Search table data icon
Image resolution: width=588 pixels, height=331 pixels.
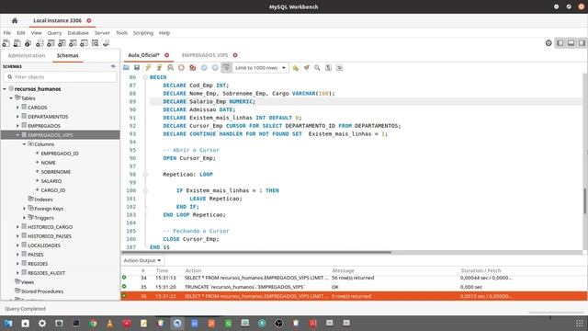click(x=96, y=43)
